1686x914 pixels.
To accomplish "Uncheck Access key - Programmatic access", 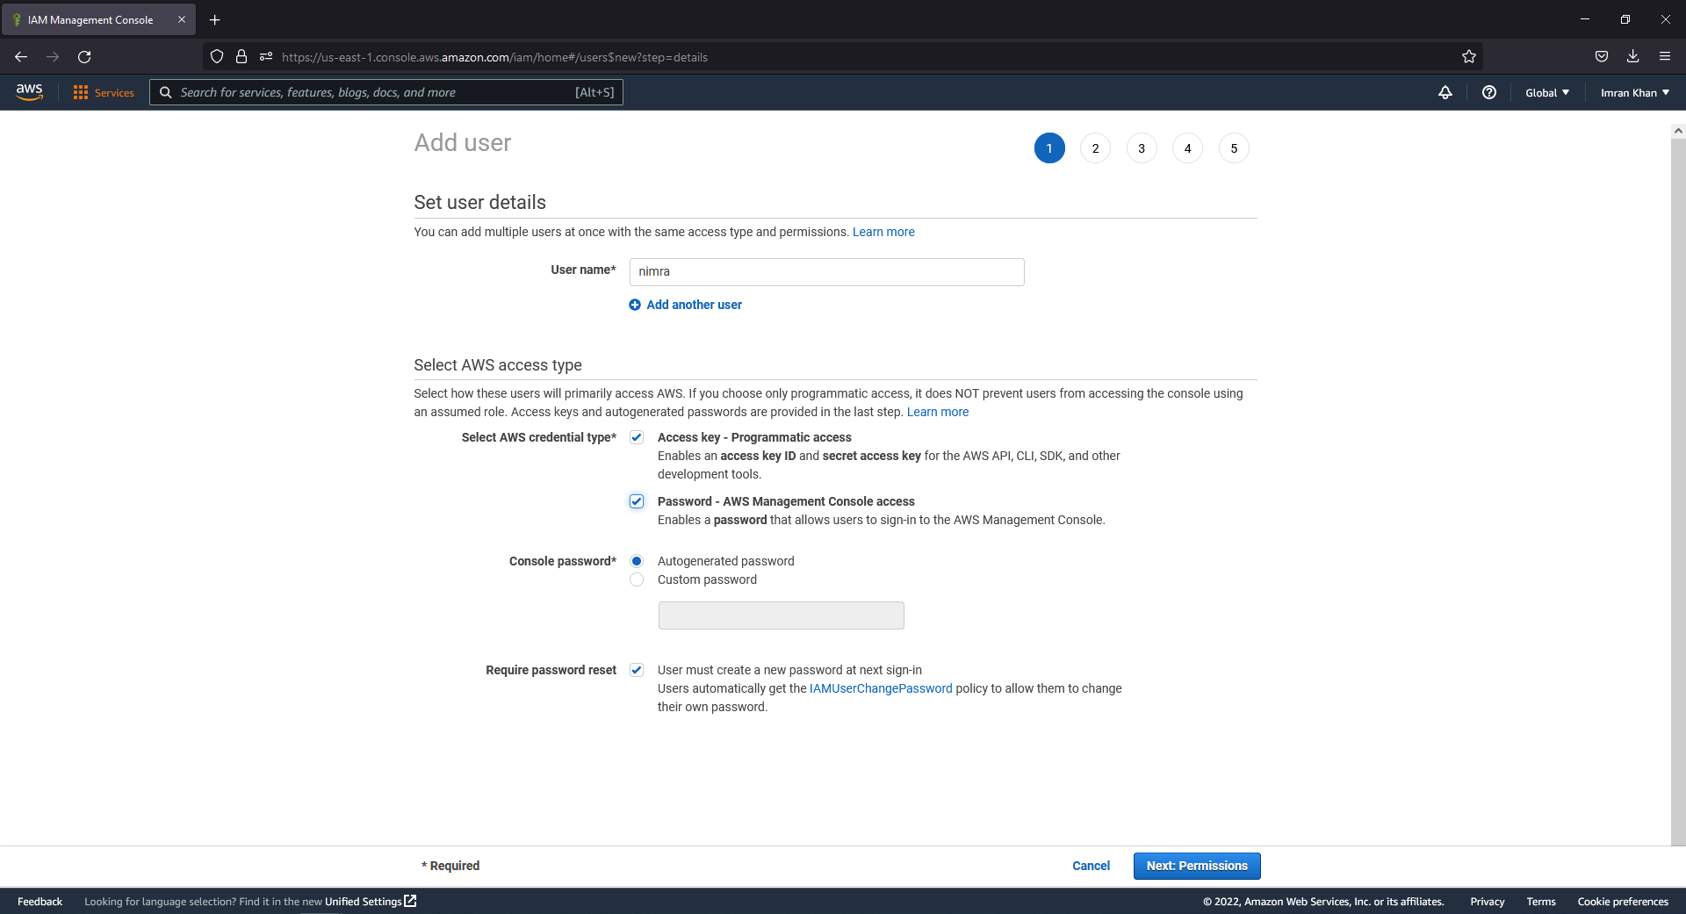I will (x=637, y=437).
